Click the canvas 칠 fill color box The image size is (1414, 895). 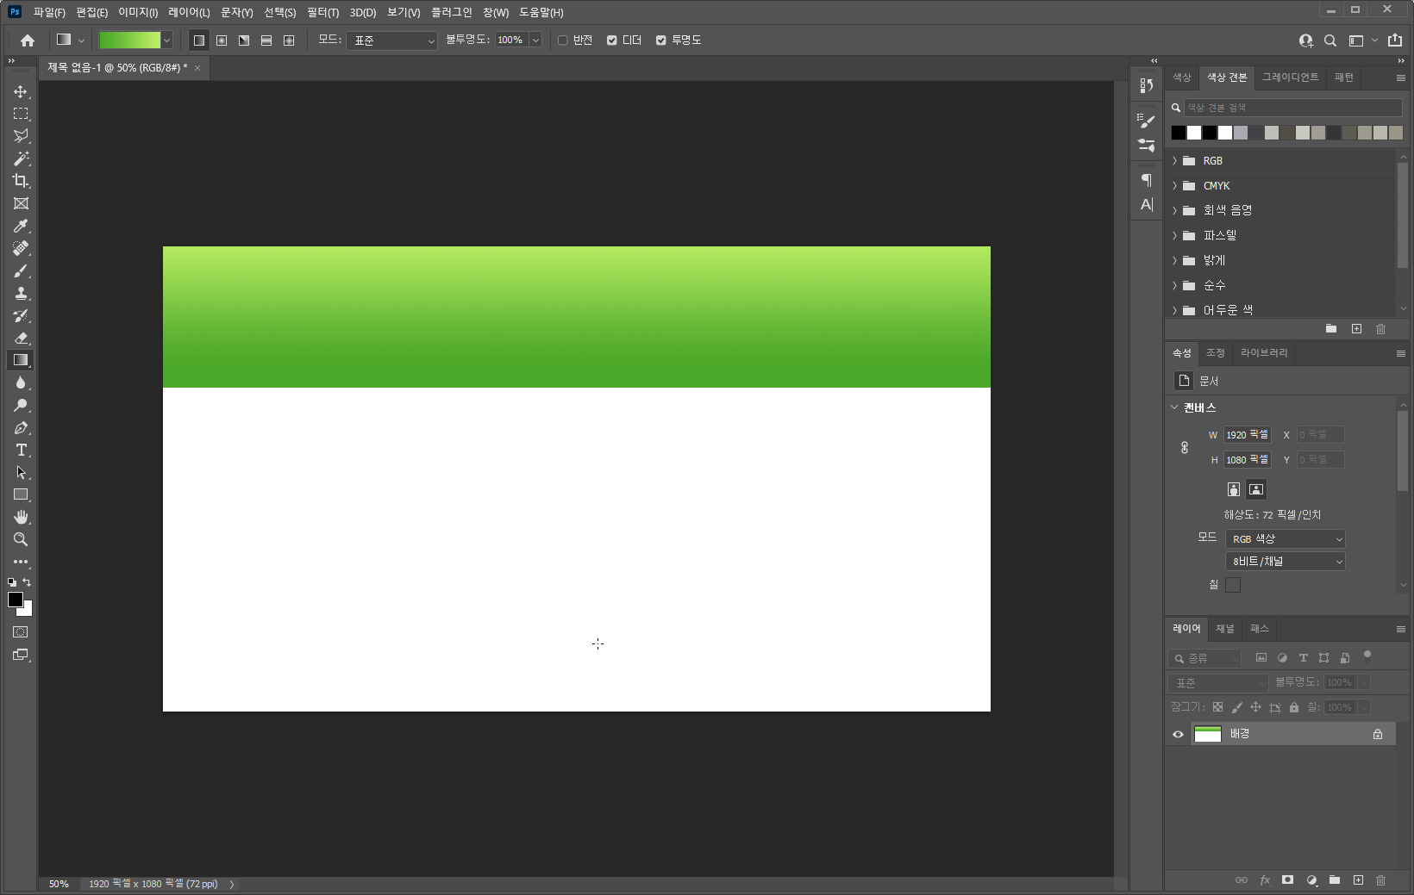1233,585
